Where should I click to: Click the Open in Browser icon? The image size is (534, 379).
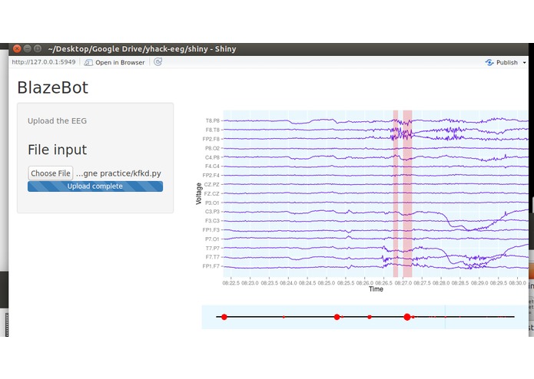[x=88, y=63]
